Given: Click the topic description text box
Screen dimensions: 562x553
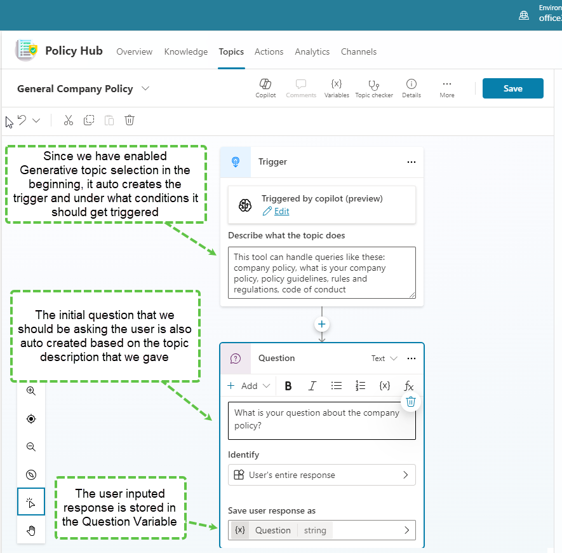Looking at the screenshot, I should point(321,273).
